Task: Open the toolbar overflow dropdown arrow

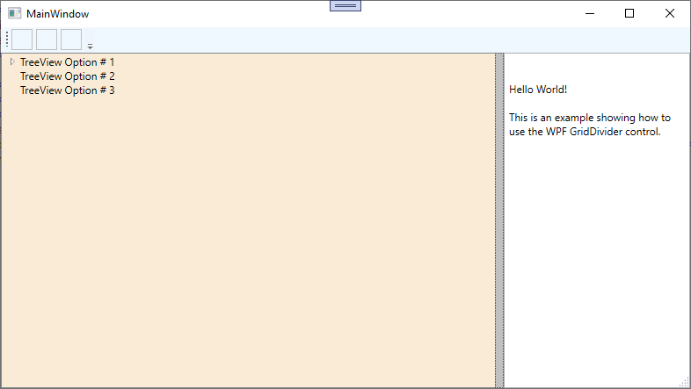Action: click(90, 46)
